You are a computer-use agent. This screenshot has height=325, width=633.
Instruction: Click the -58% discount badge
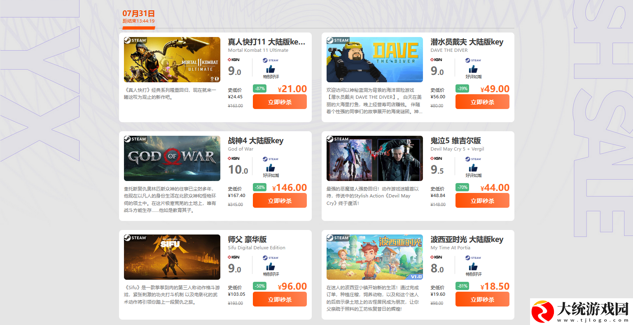point(259,187)
